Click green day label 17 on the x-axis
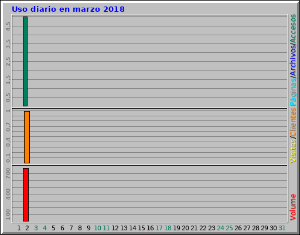The image size is (300, 235). pyautogui.click(x=159, y=228)
